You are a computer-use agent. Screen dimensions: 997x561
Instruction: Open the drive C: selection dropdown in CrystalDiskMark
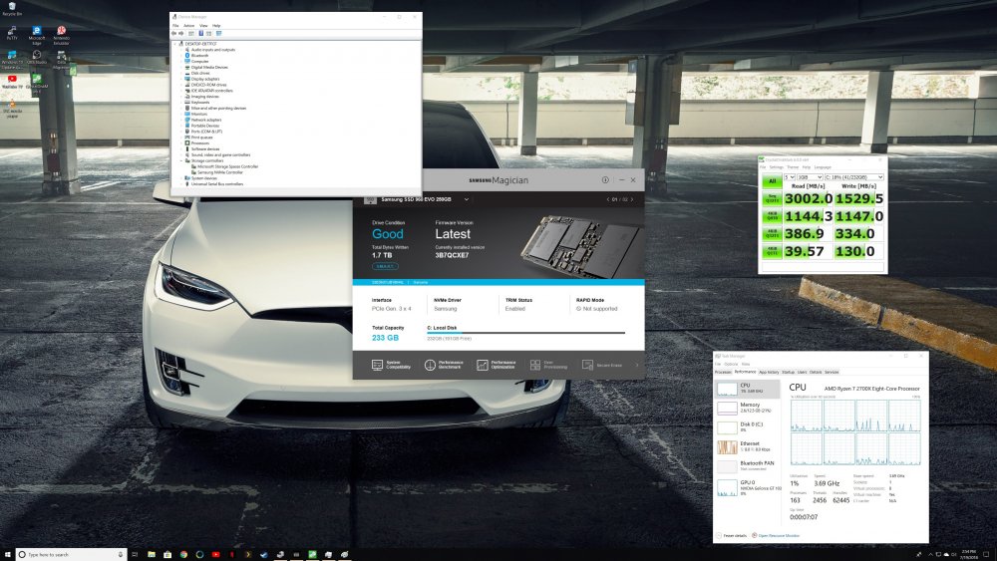click(x=854, y=177)
